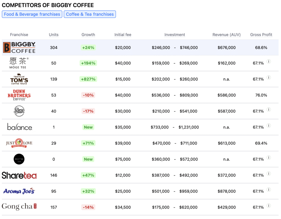Click the +194% growth badge
The image size is (281, 219).
coord(88,63)
